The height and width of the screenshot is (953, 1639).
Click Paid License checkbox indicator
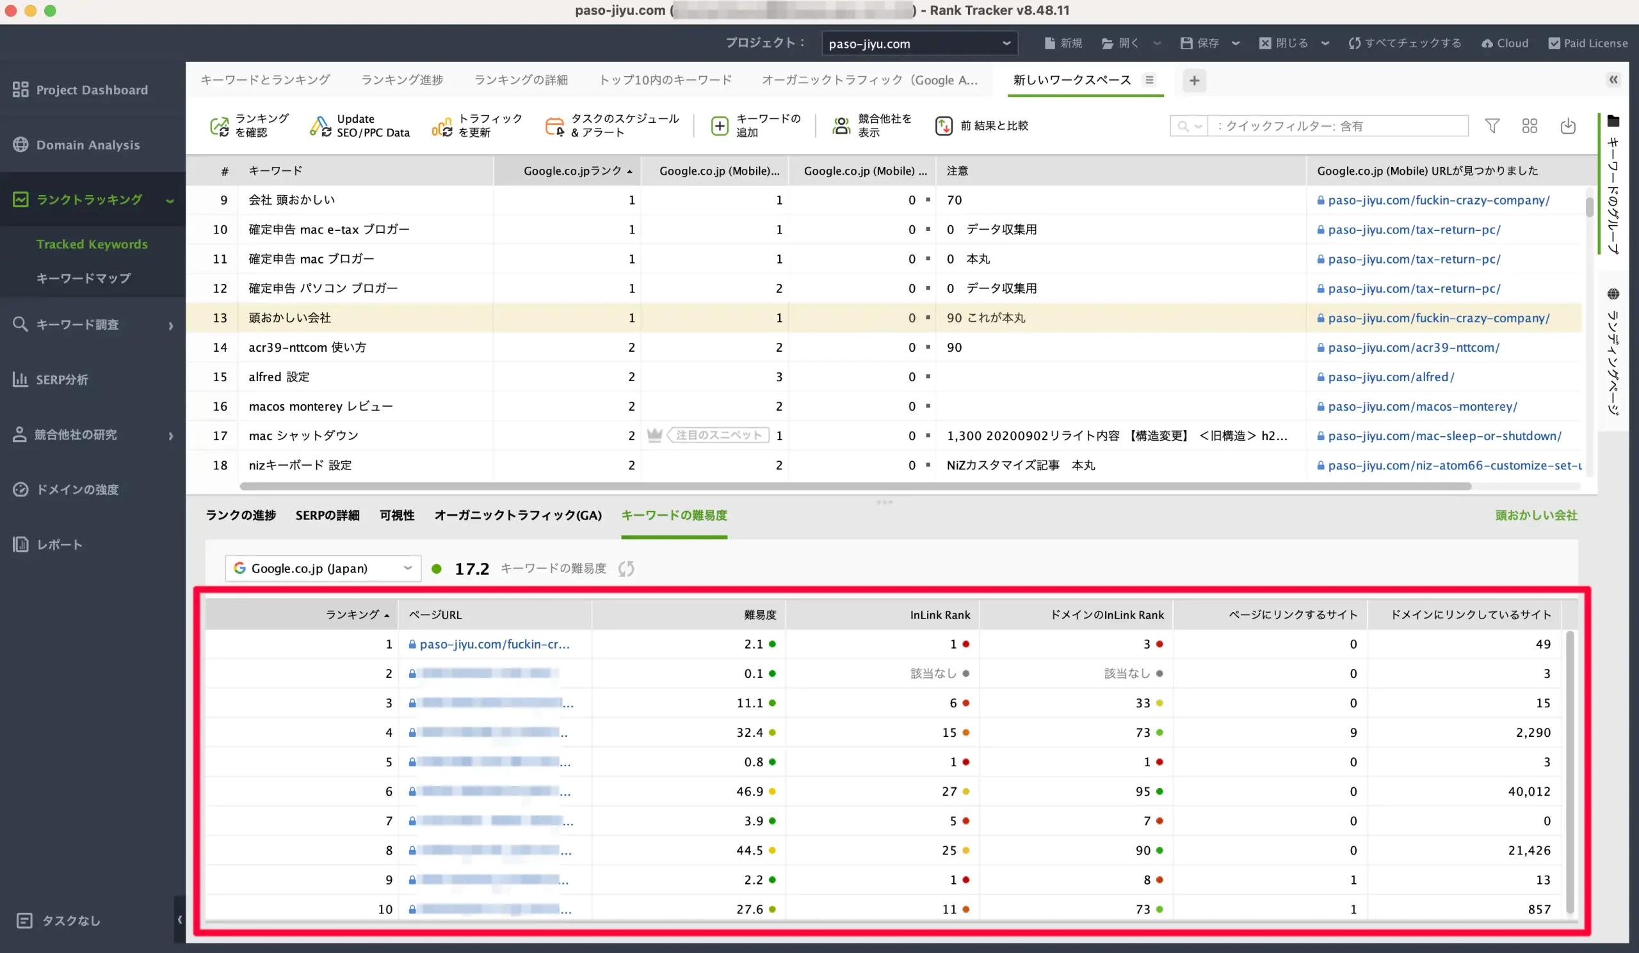click(1554, 43)
